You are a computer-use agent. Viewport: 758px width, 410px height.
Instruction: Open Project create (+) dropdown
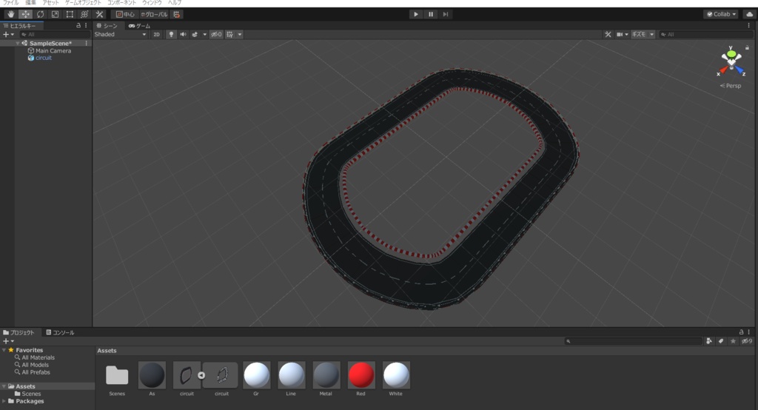click(x=7, y=341)
